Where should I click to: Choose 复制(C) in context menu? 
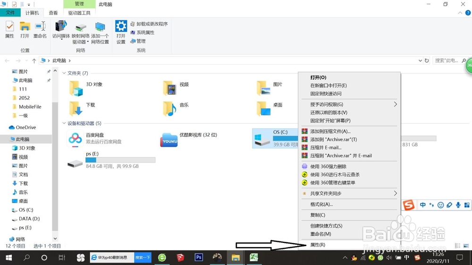pos(349,215)
